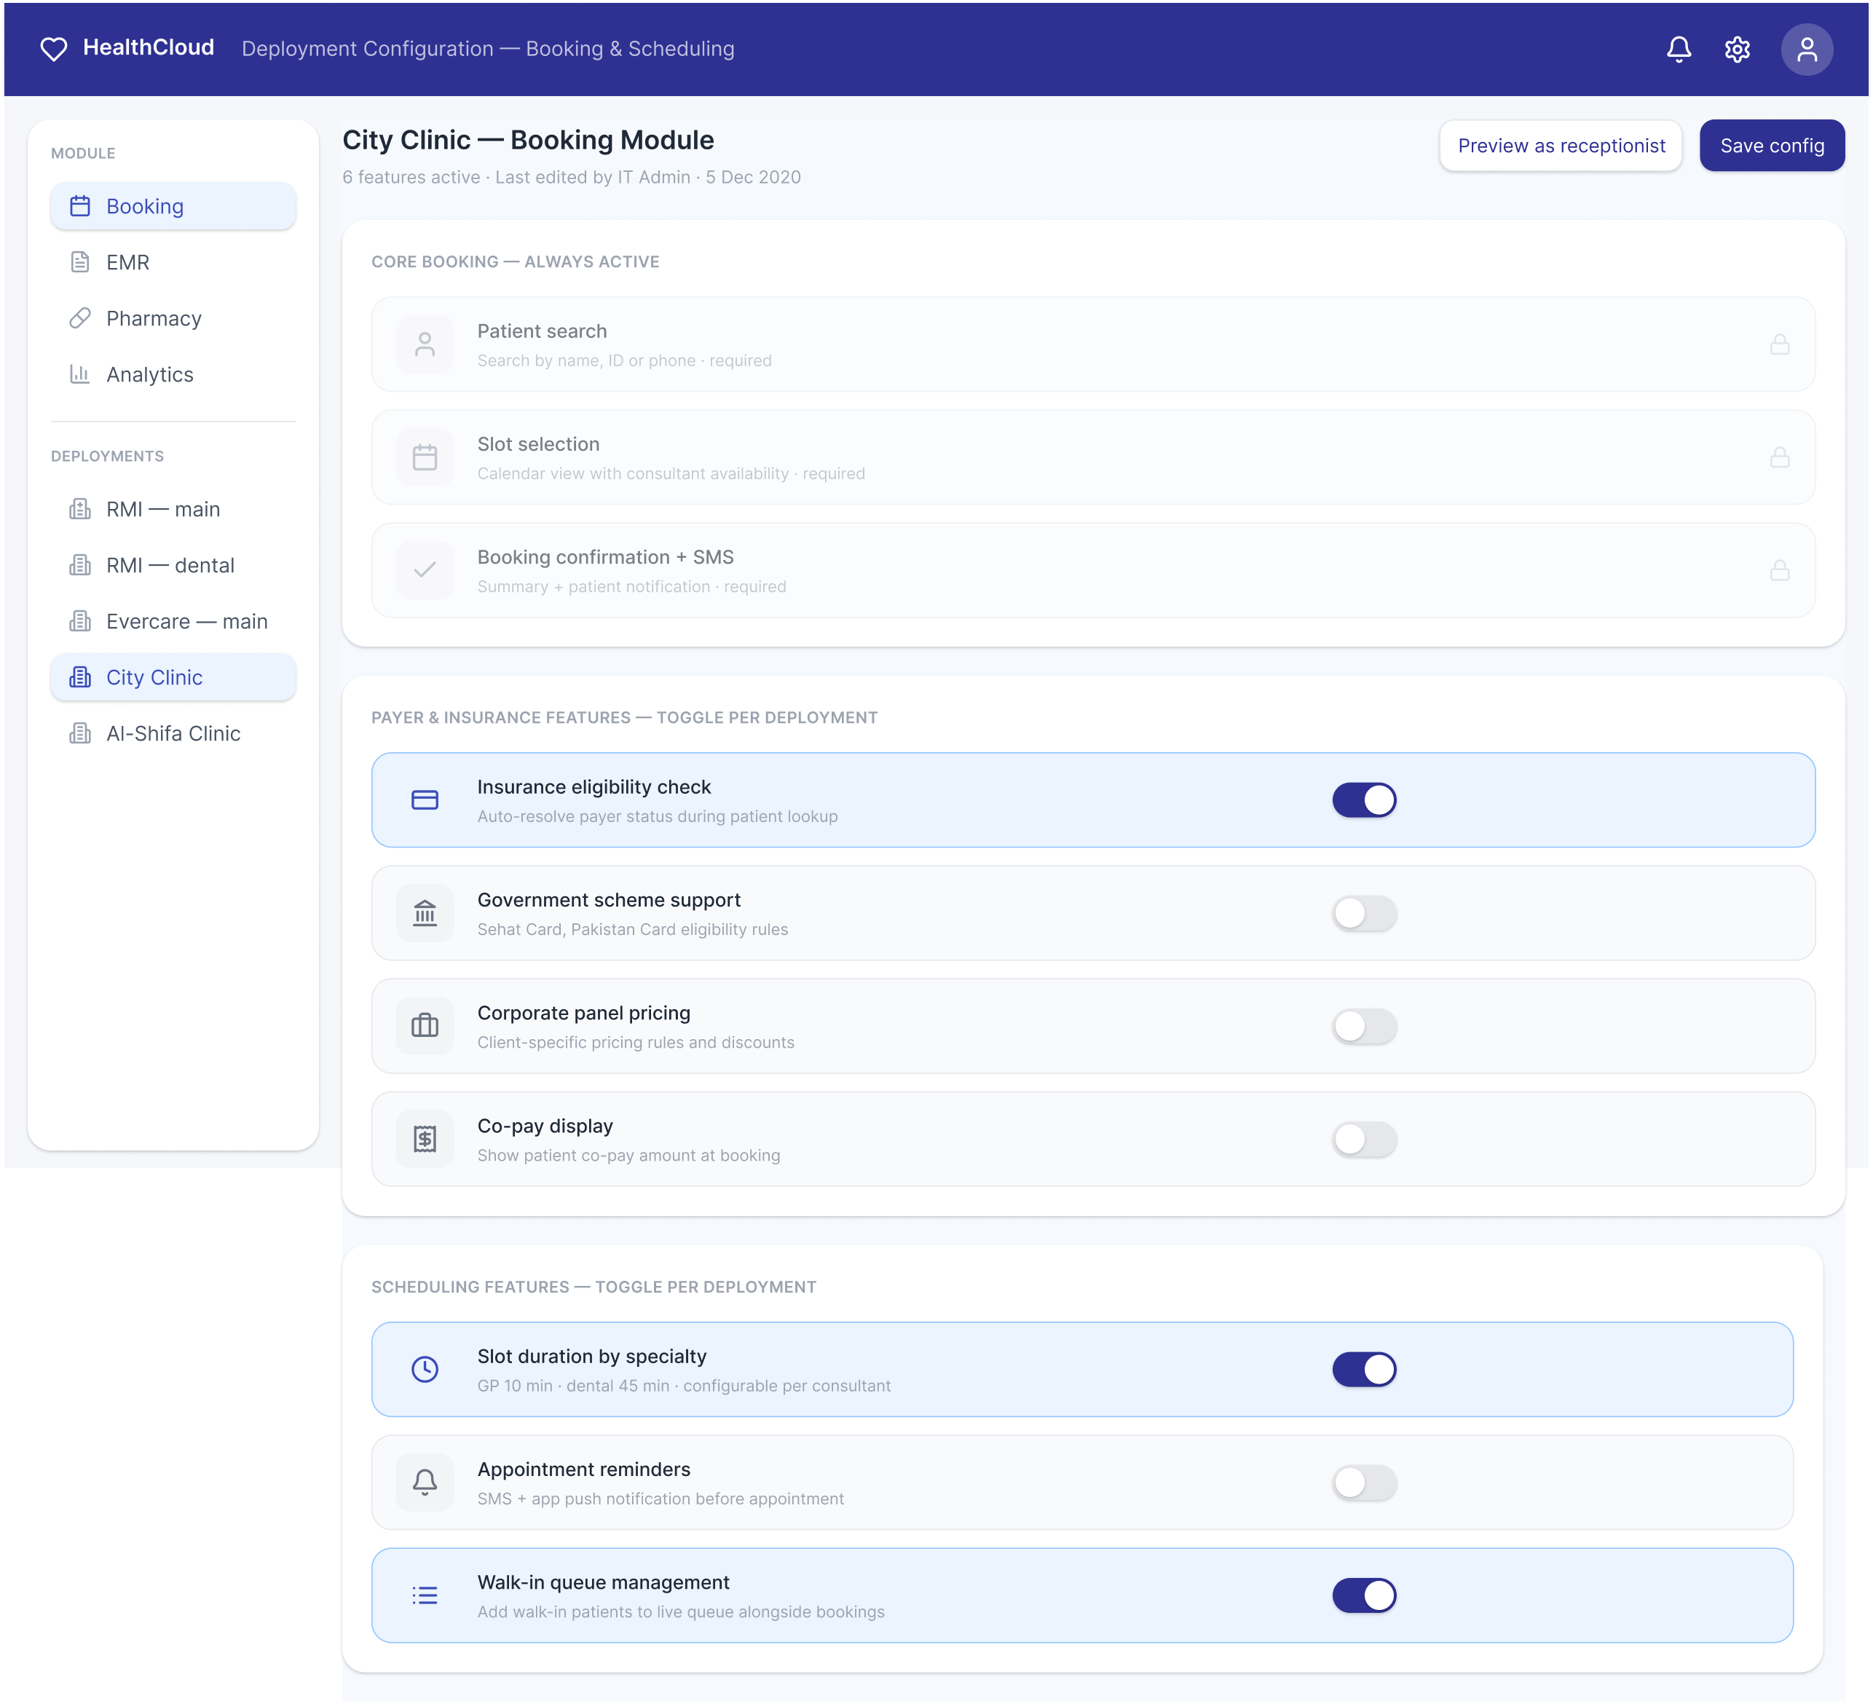Click 'GP 10 min · dental 45 min' description

tap(684, 1385)
